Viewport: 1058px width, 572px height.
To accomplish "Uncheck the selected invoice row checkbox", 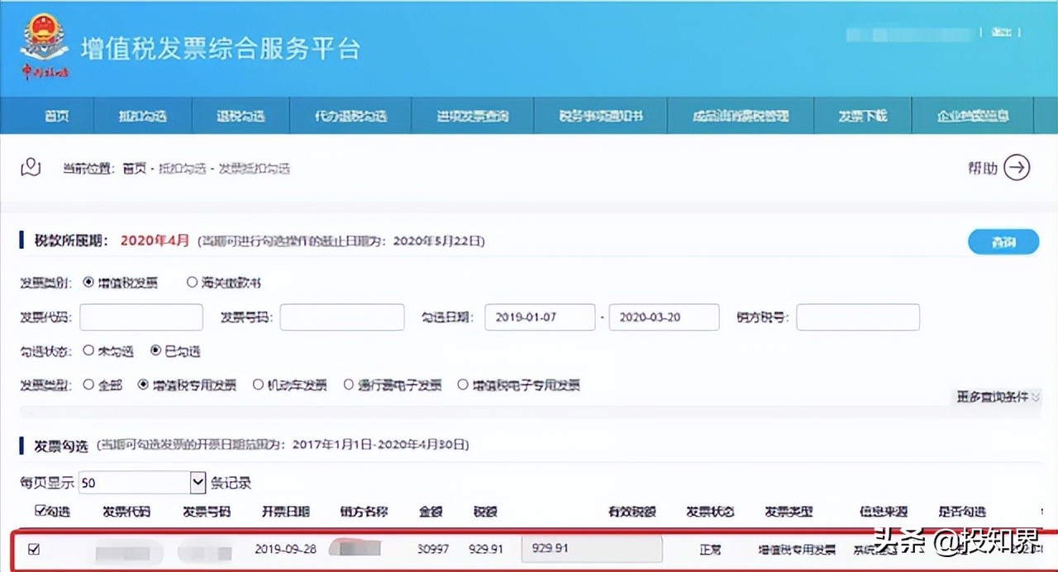I will point(34,549).
